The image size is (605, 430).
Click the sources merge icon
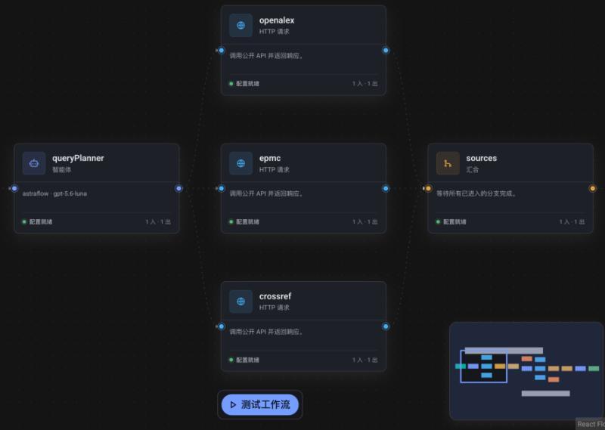[448, 163]
